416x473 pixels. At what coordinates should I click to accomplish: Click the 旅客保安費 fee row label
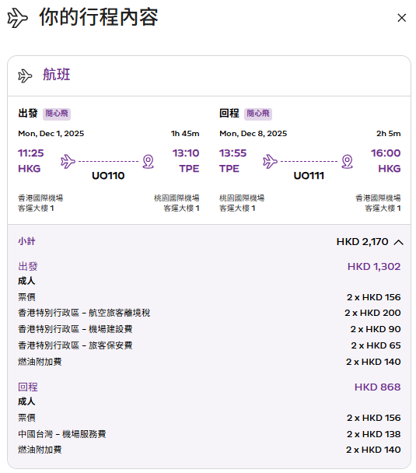click(x=75, y=345)
